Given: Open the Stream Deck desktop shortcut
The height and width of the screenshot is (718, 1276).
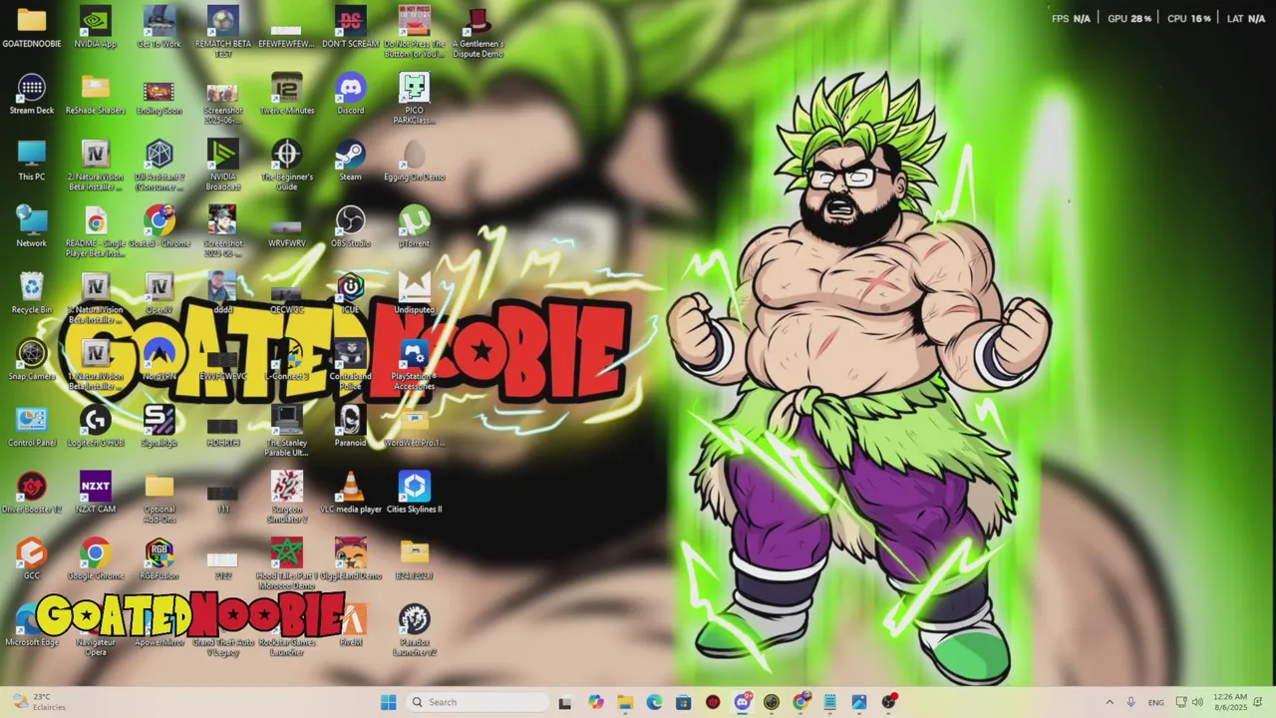Looking at the screenshot, I should (x=32, y=95).
